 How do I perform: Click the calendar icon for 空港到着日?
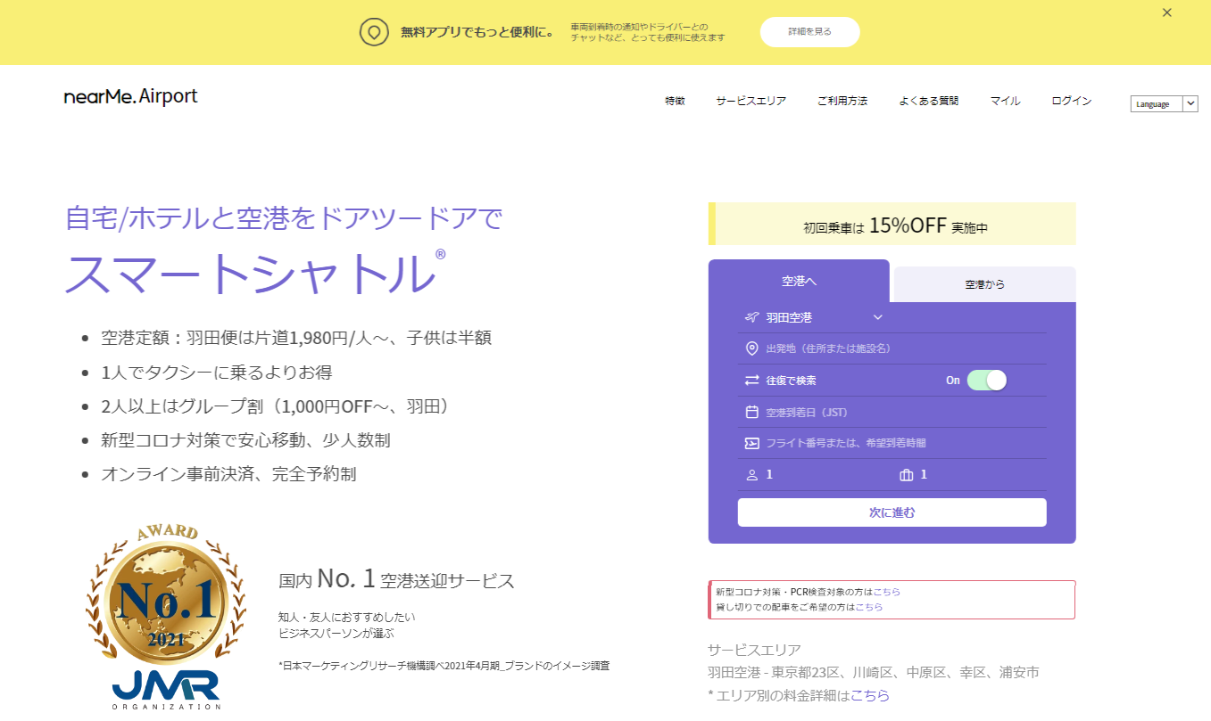click(x=751, y=412)
